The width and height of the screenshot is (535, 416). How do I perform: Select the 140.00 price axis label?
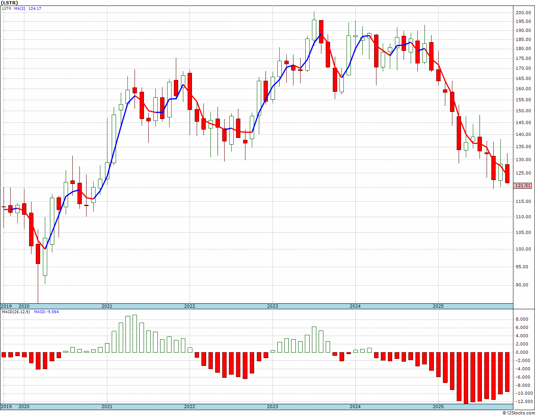pos(523,134)
